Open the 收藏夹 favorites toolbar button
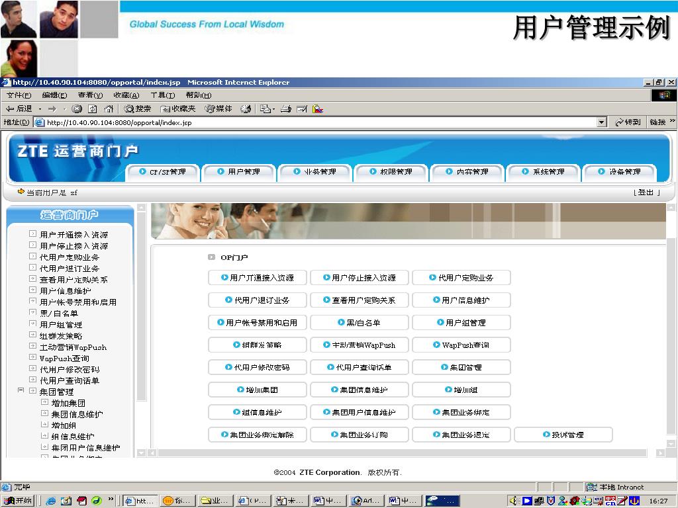Screen dimensions: 678x508 coord(177,109)
